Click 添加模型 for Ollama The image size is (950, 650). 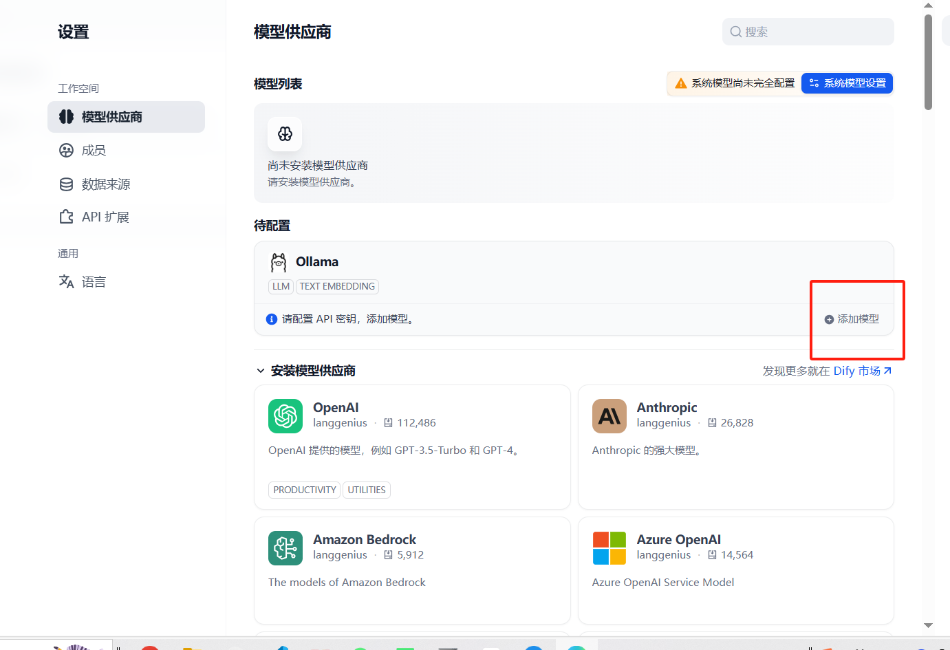coord(852,319)
